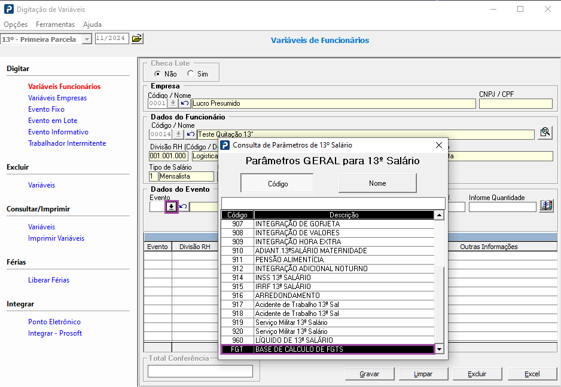Click the Funcionário undo arrow icon

tap(190, 134)
